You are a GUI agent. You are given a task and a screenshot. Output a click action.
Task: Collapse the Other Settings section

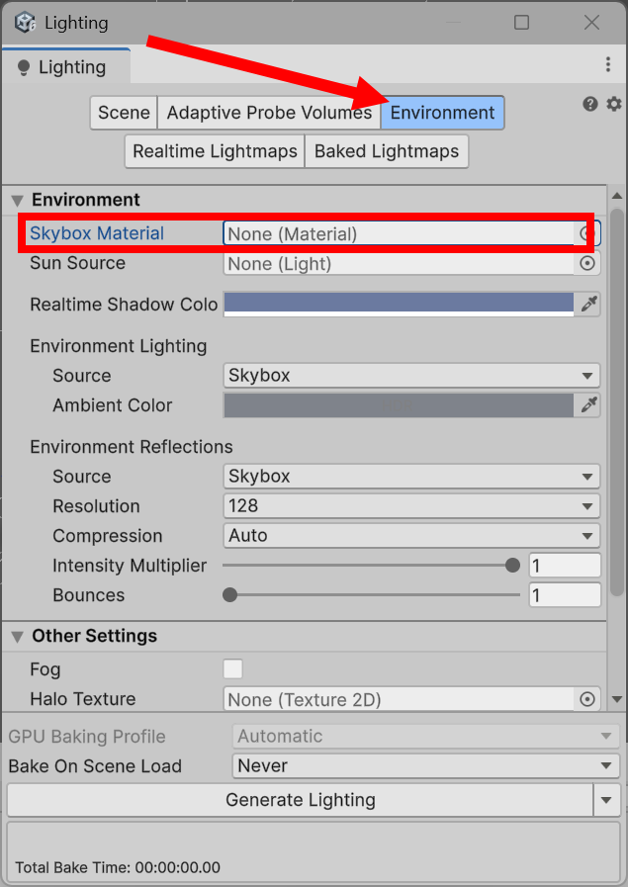click(x=18, y=637)
